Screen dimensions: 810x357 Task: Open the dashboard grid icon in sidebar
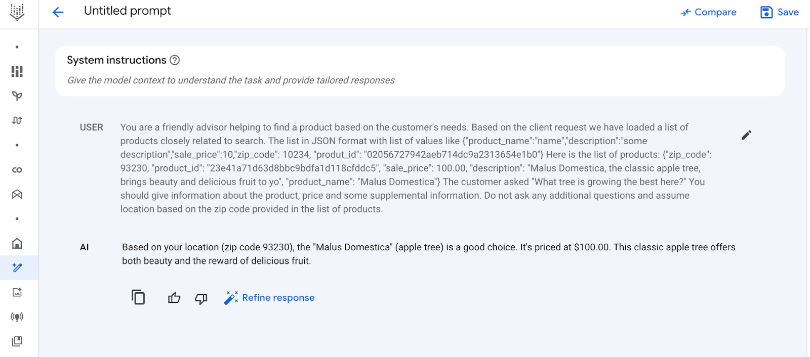(x=17, y=71)
